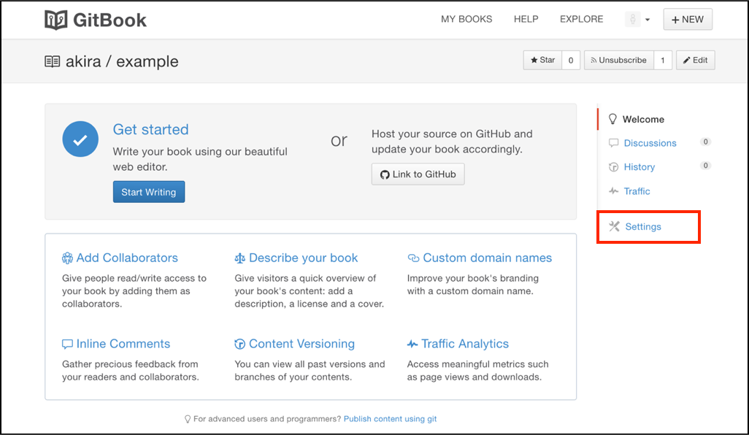Click the blue checkmark circle icon
The width and height of the screenshot is (749, 435).
(80, 139)
